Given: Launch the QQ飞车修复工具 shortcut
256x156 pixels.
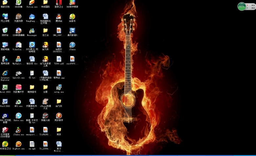Looking at the screenshot, I should (45, 59).
